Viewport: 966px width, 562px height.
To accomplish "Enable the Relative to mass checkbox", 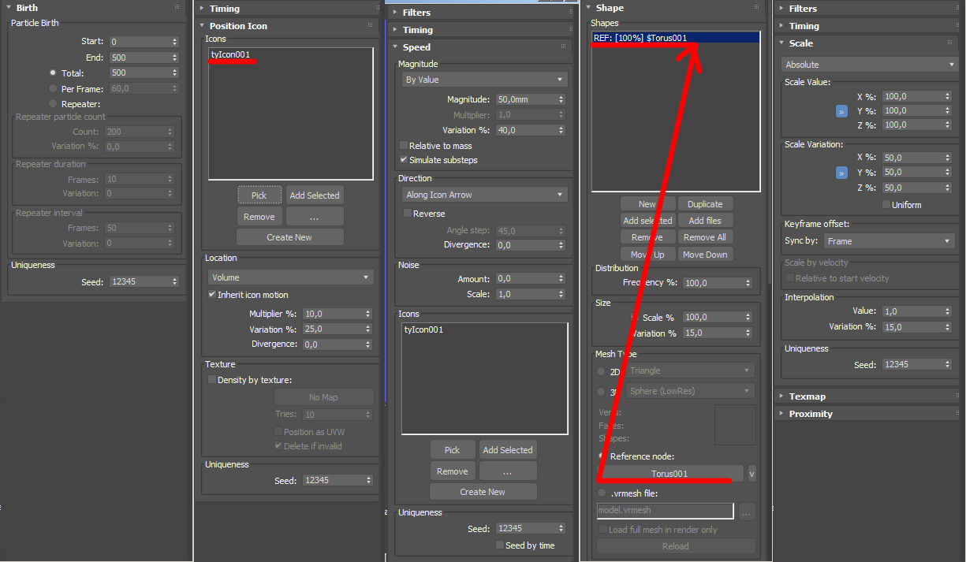I will click(x=404, y=146).
